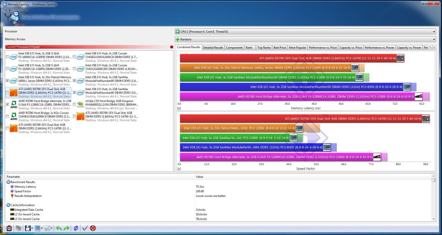Cancel with the red X circle icon
The image size is (442, 235).
click(x=93, y=228)
